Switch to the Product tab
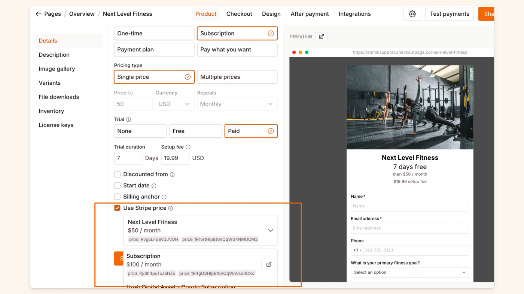Screen dimensions: 524x294 [206, 14]
